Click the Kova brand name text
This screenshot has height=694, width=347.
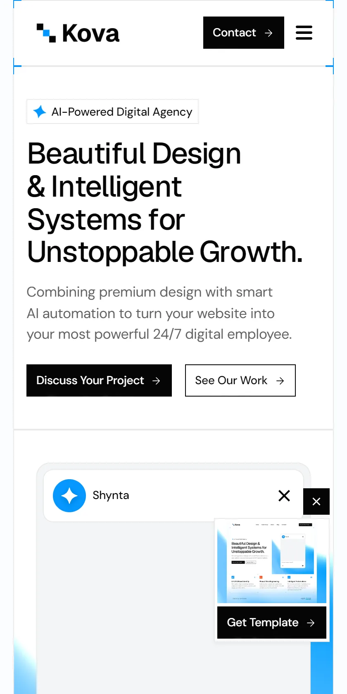tap(91, 33)
